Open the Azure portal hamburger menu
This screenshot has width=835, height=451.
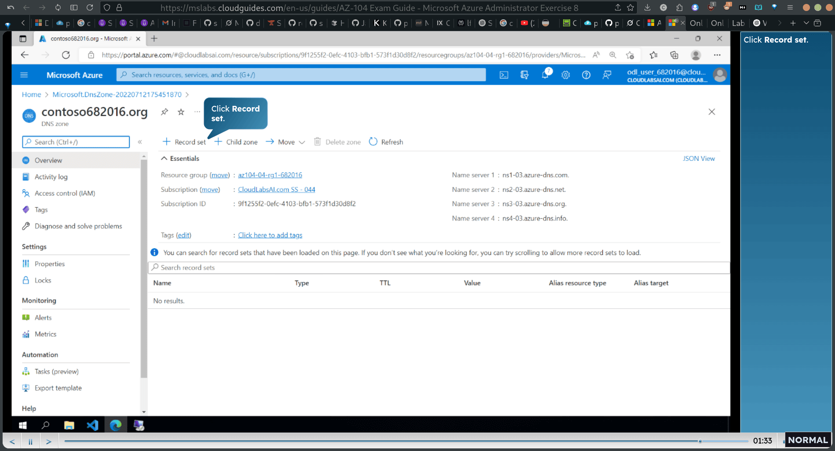coord(24,75)
